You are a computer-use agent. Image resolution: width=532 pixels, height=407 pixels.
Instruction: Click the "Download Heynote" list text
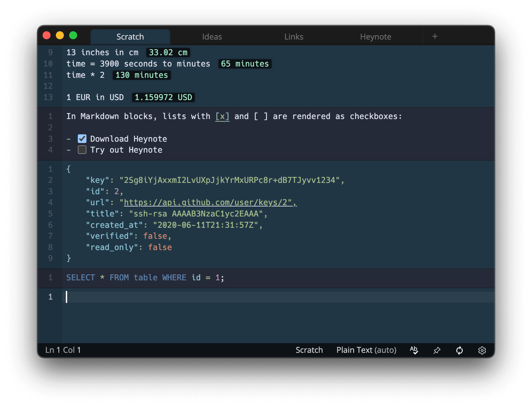(129, 139)
